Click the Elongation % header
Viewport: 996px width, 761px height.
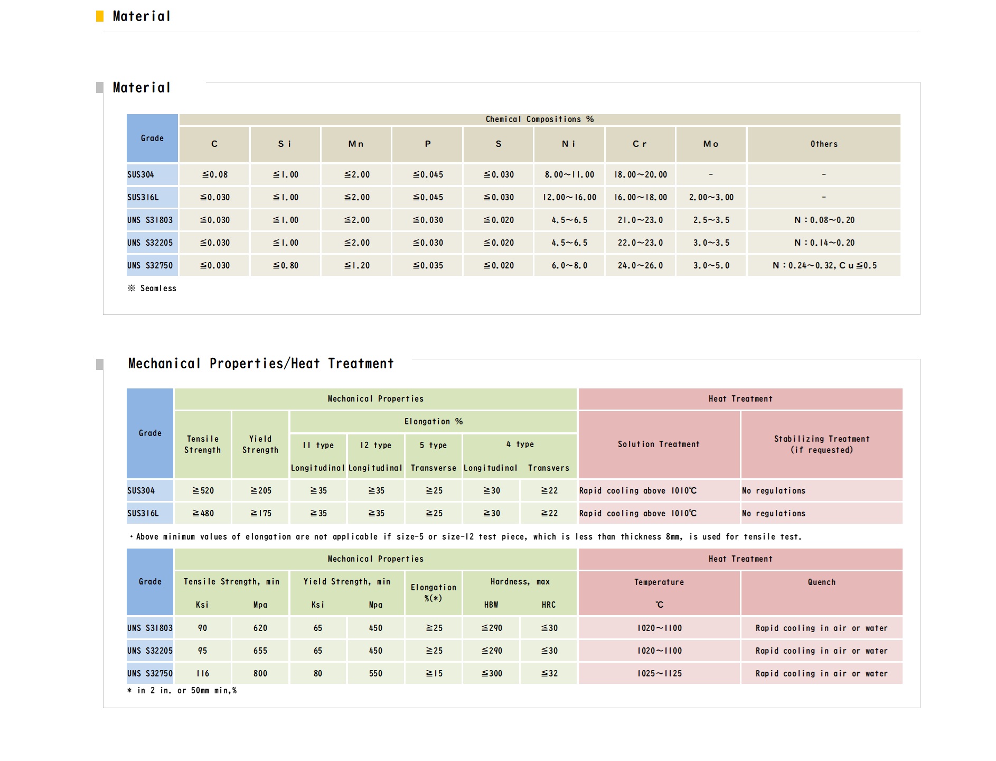click(433, 422)
